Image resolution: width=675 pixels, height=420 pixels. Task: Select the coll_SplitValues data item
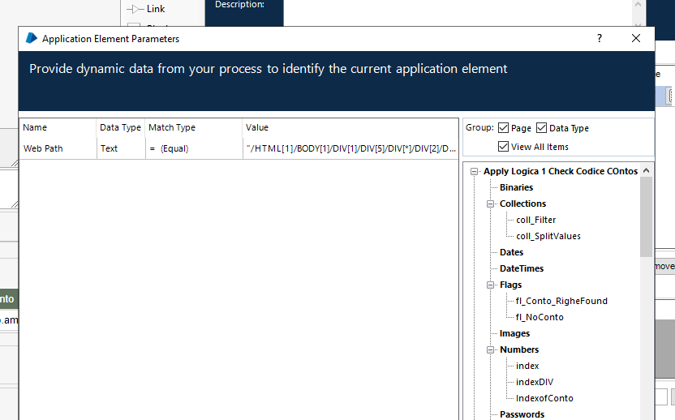click(548, 236)
